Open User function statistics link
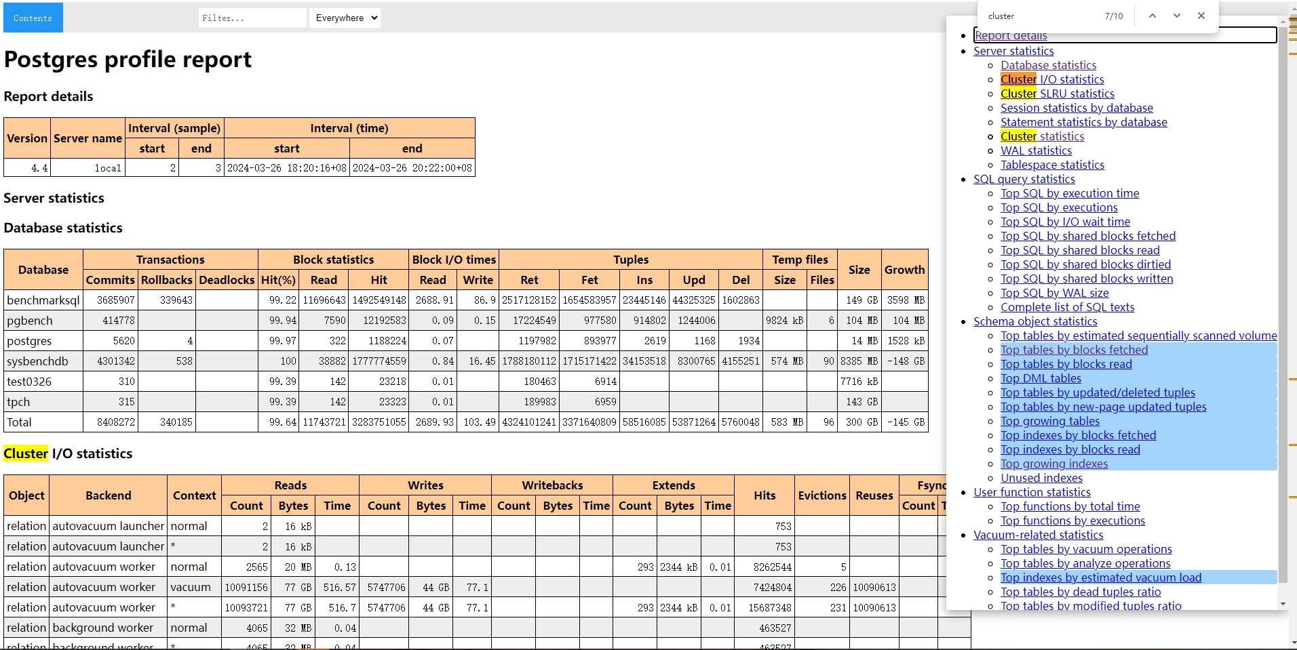This screenshot has width=1297, height=650. coord(1032,492)
